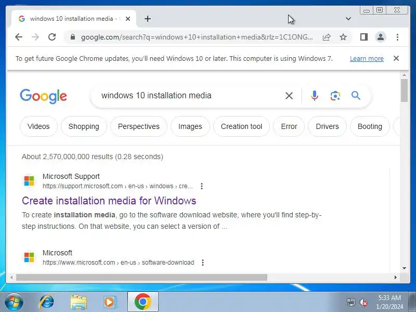
Task: Bookmark this tab with the star icon
Action: coord(343,37)
